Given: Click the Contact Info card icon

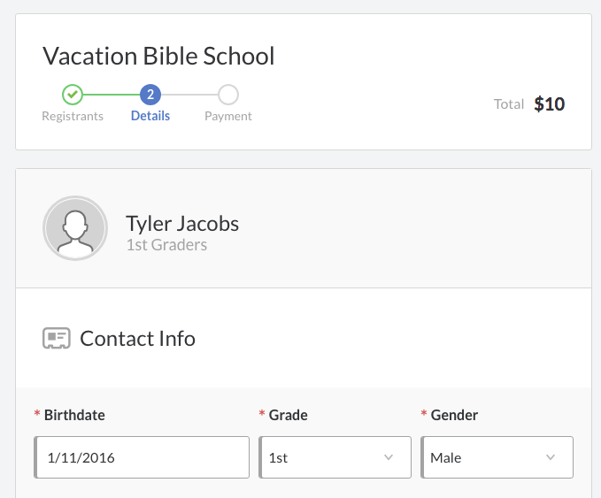Looking at the screenshot, I should pos(57,338).
